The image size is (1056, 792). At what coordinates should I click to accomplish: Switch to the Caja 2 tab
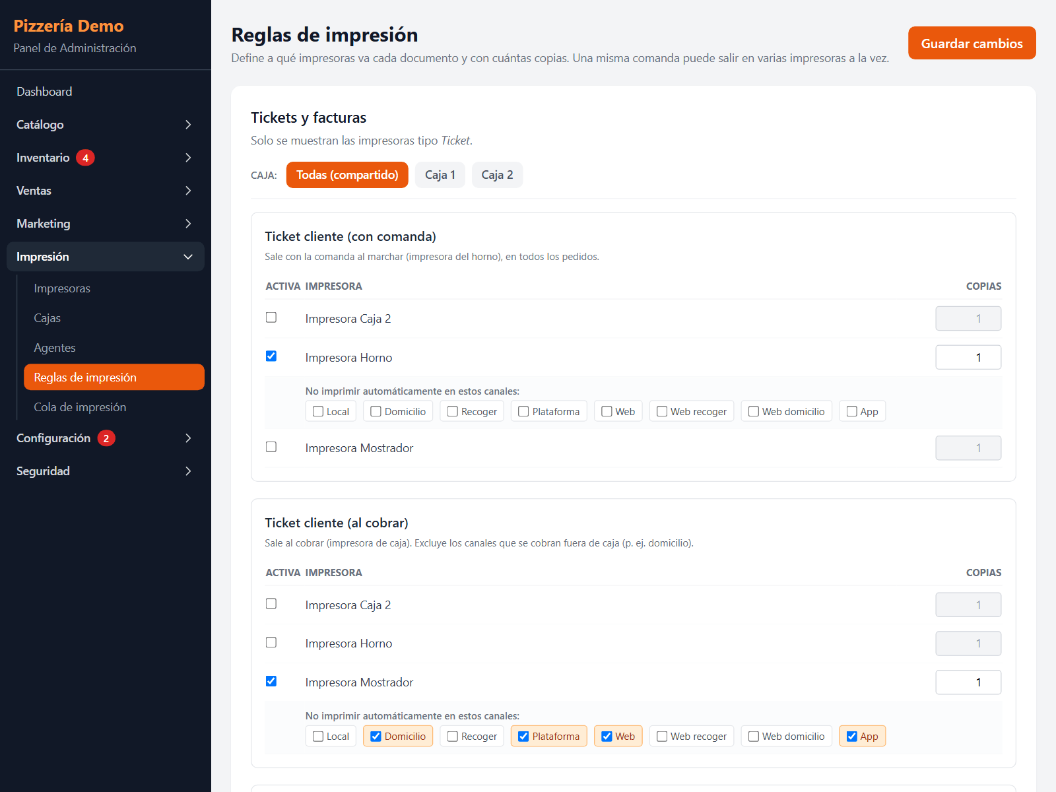[497, 175]
